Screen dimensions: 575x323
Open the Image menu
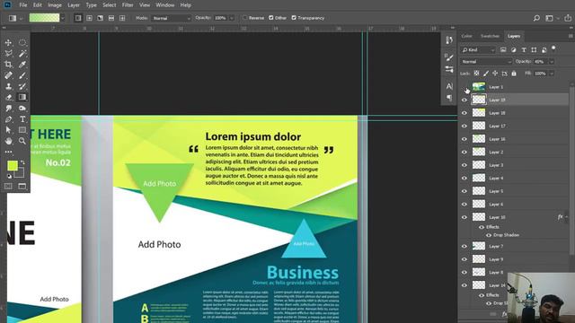55,5
